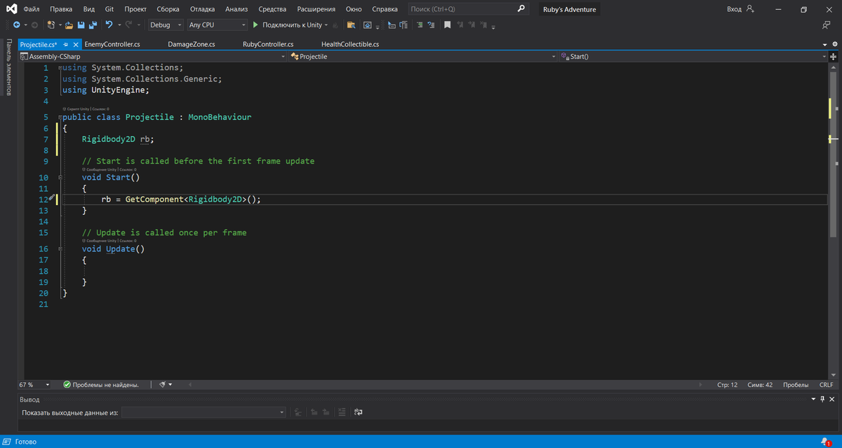Open the Any CPU platform dropdown

click(x=217, y=25)
